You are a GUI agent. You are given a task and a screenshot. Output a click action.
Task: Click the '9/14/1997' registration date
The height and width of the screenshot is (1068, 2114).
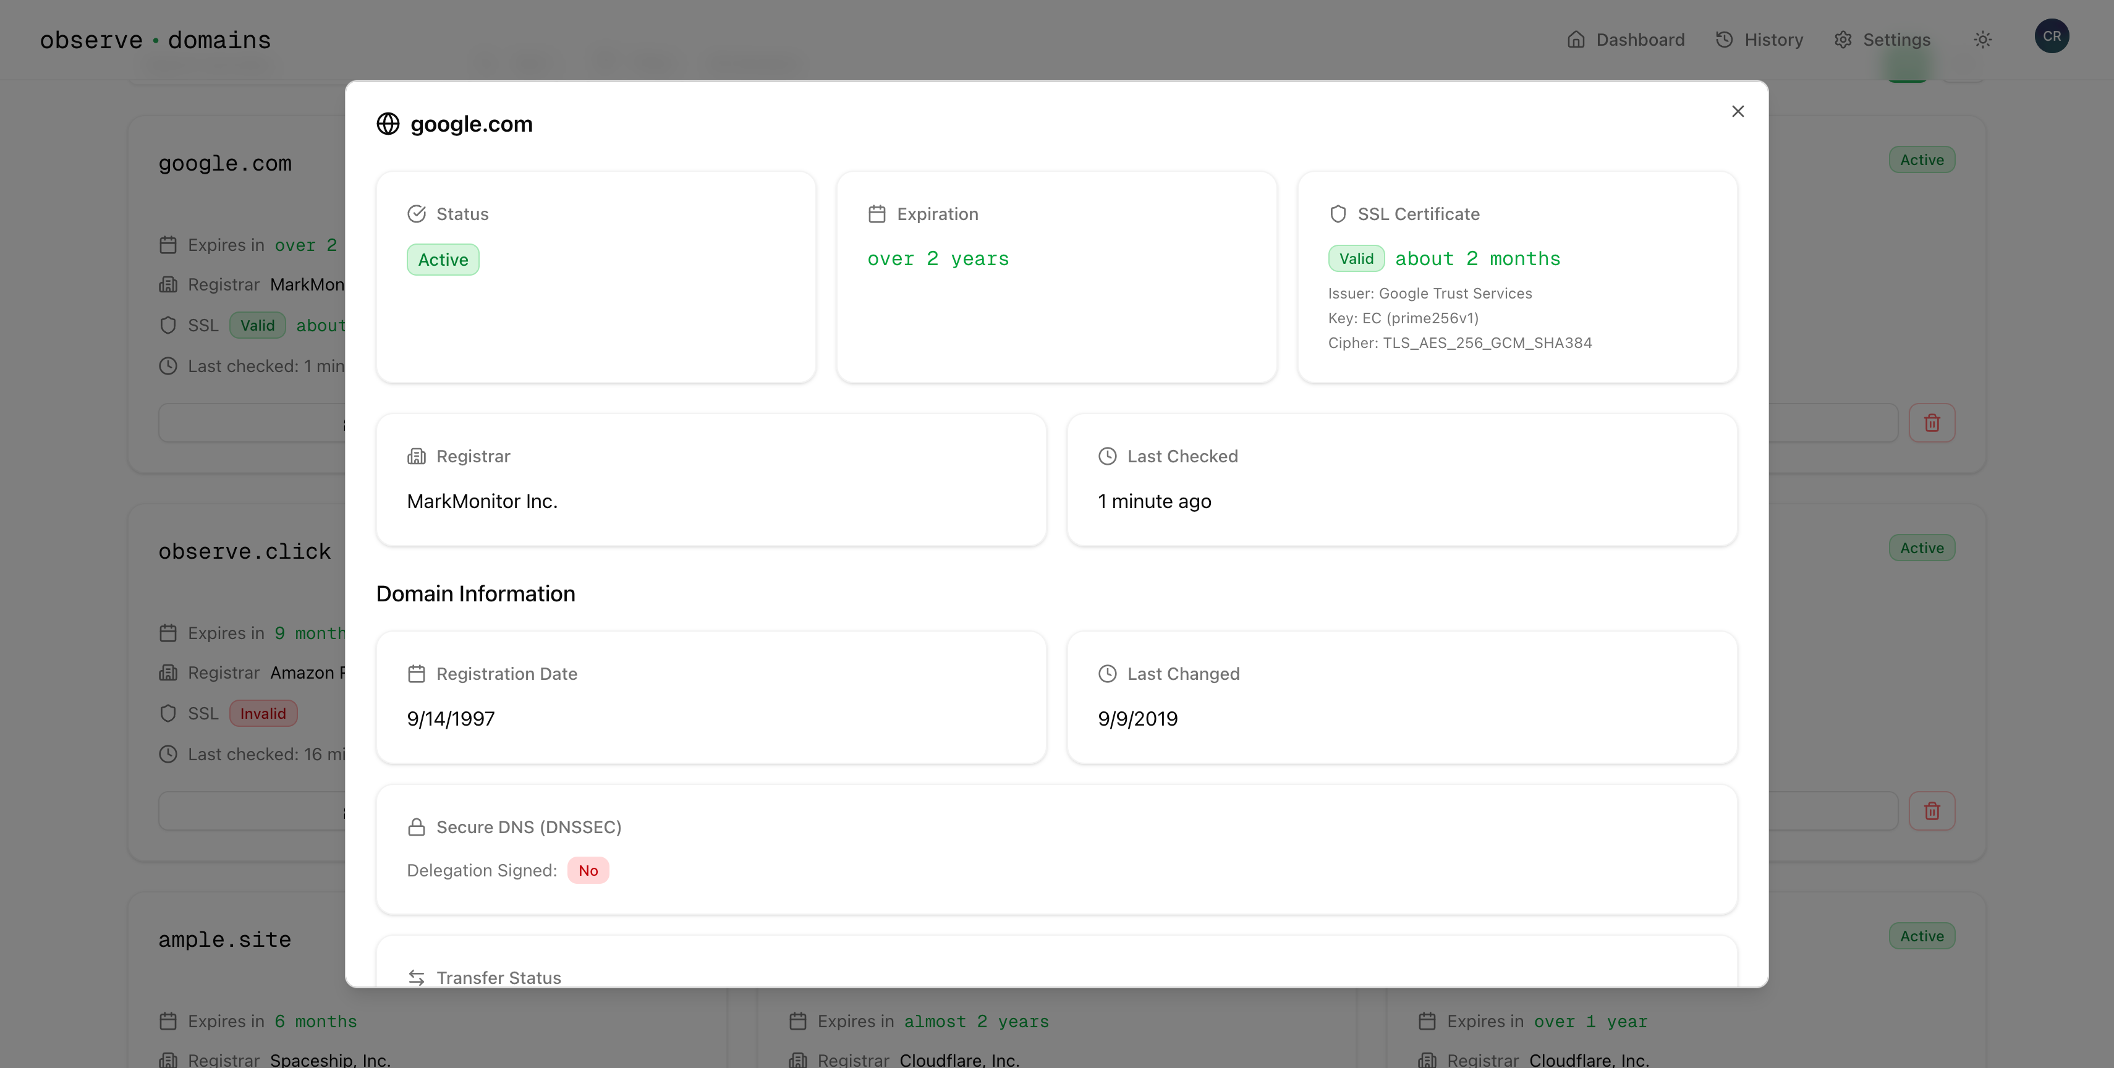click(451, 719)
